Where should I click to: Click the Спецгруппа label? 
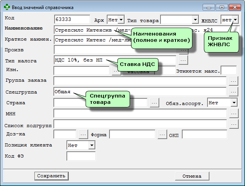(21, 92)
